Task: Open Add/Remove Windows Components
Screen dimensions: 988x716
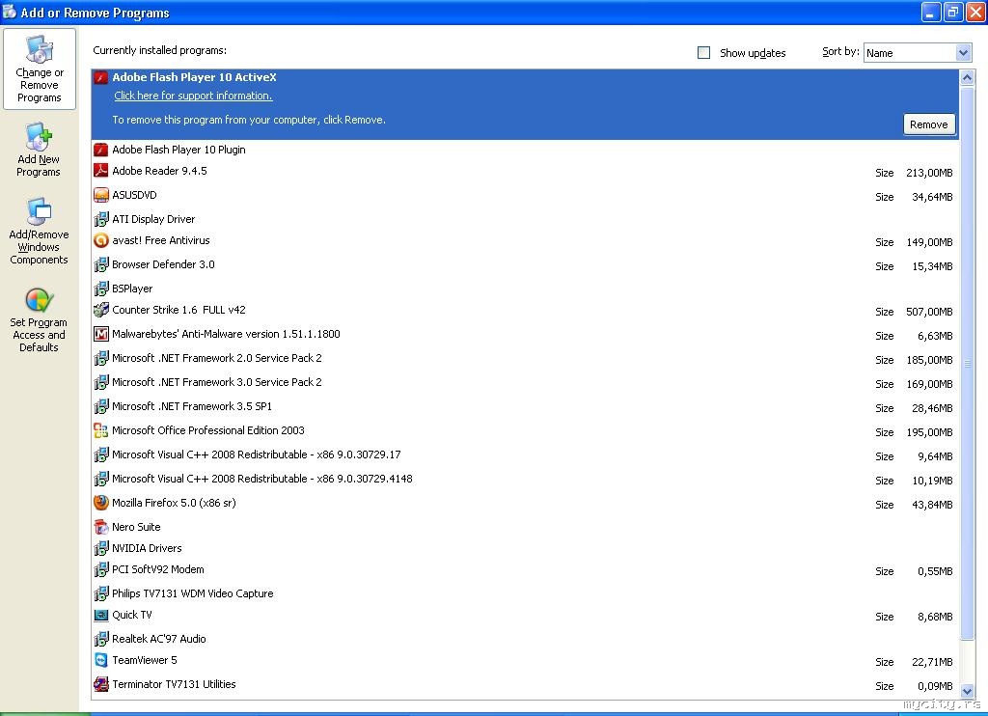Action: 39,233
